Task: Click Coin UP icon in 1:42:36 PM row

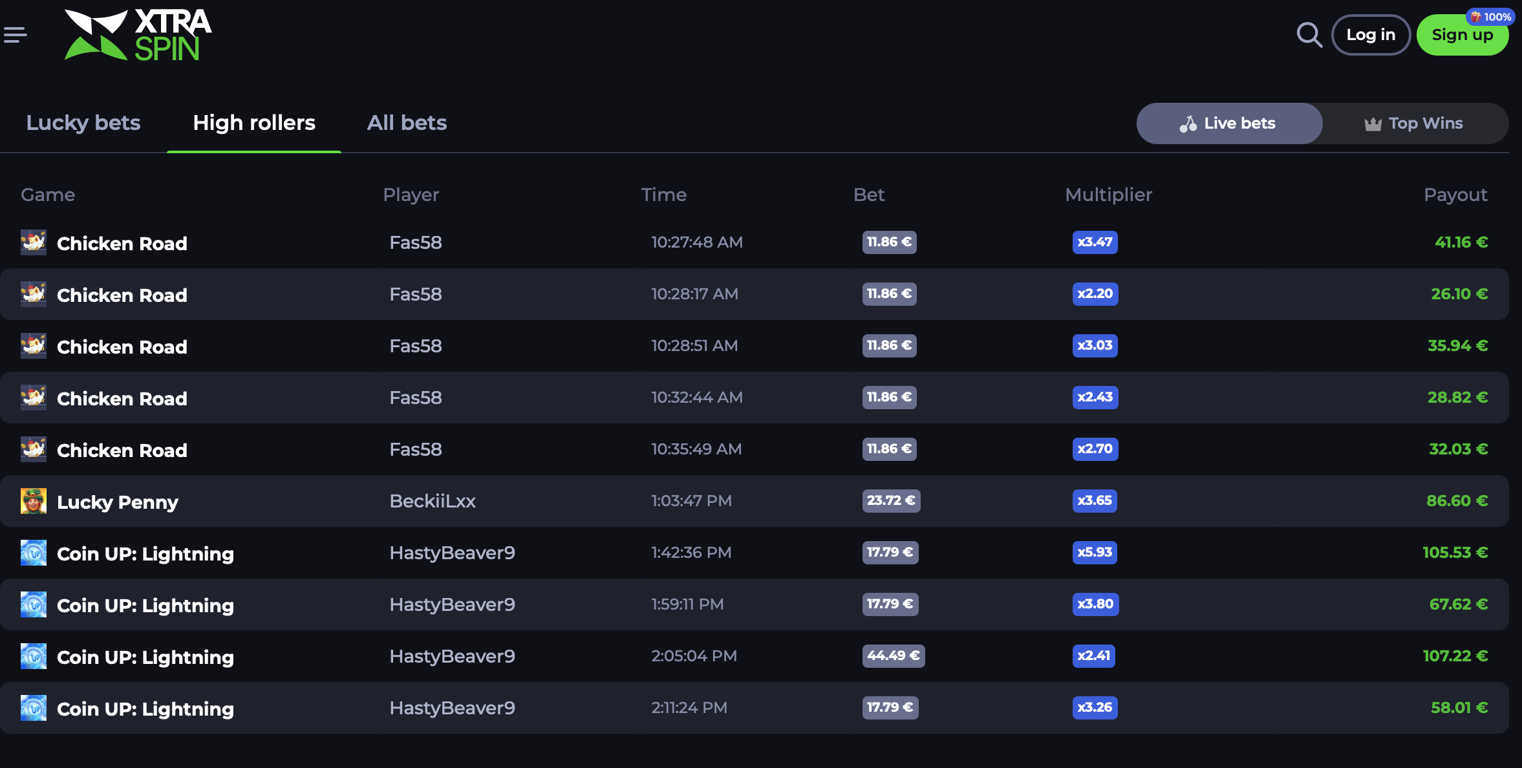Action: (34, 553)
